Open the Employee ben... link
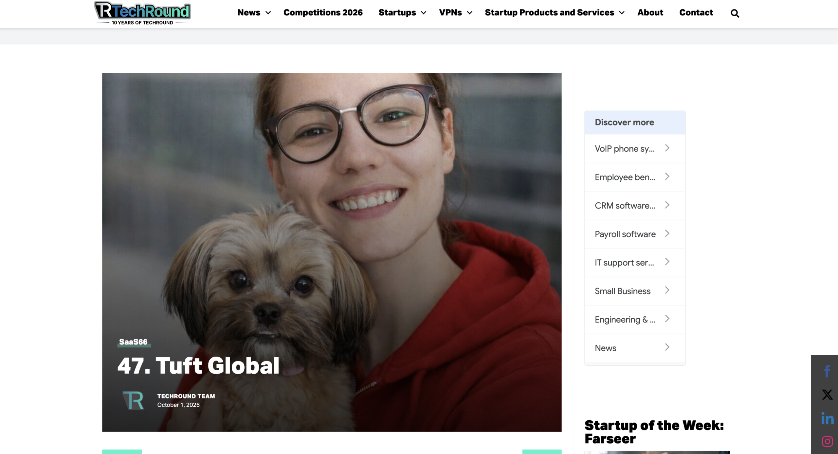The width and height of the screenshot is (838, 454). pos(625,177)
